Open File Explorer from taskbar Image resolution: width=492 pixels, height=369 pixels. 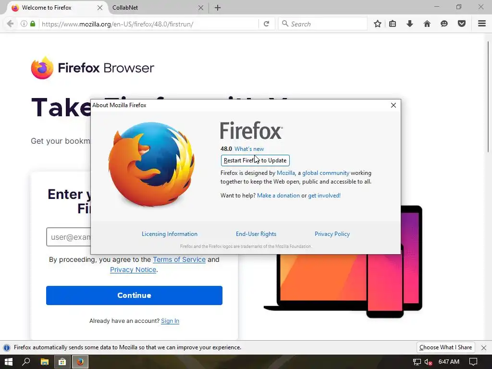point(45,362)
